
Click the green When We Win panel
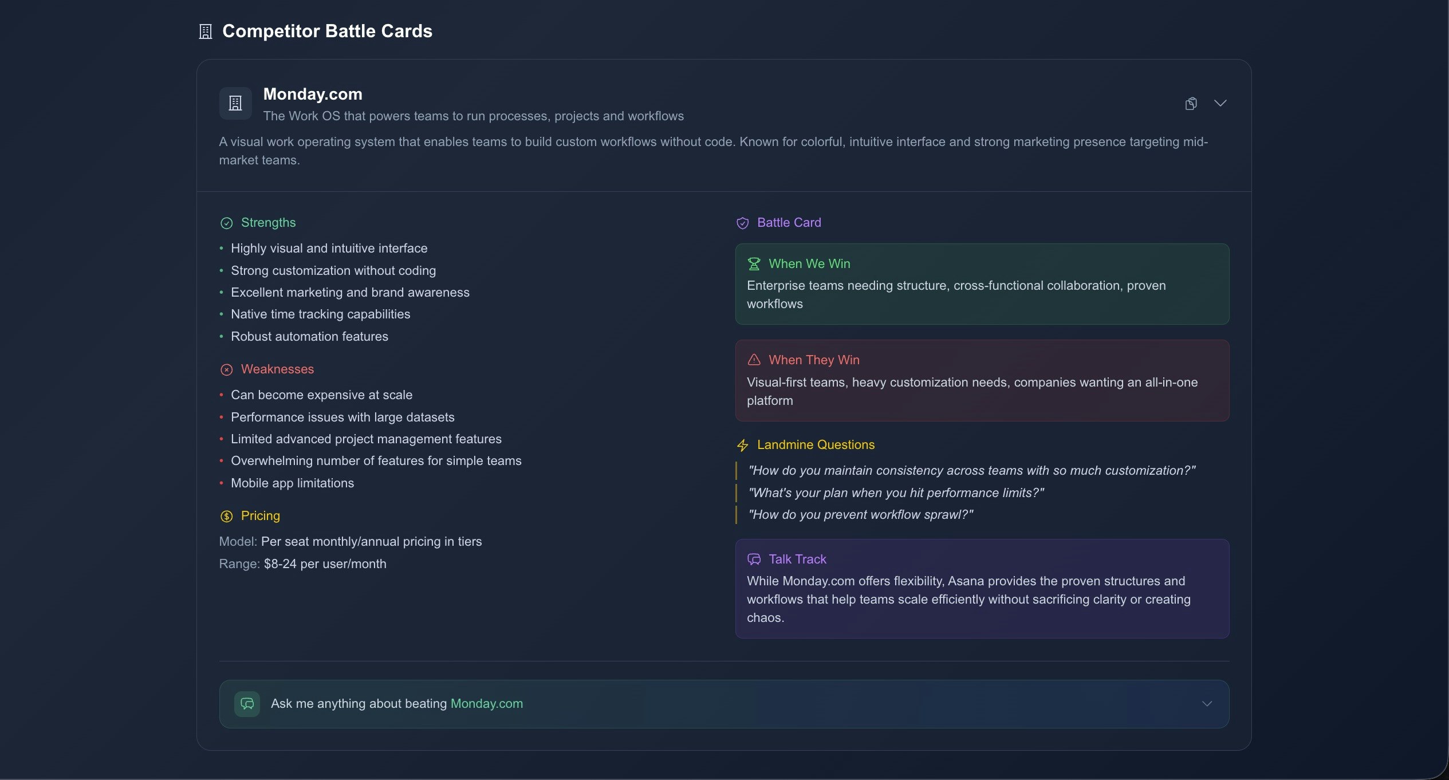pyautogui.click(x=981, y=284)
